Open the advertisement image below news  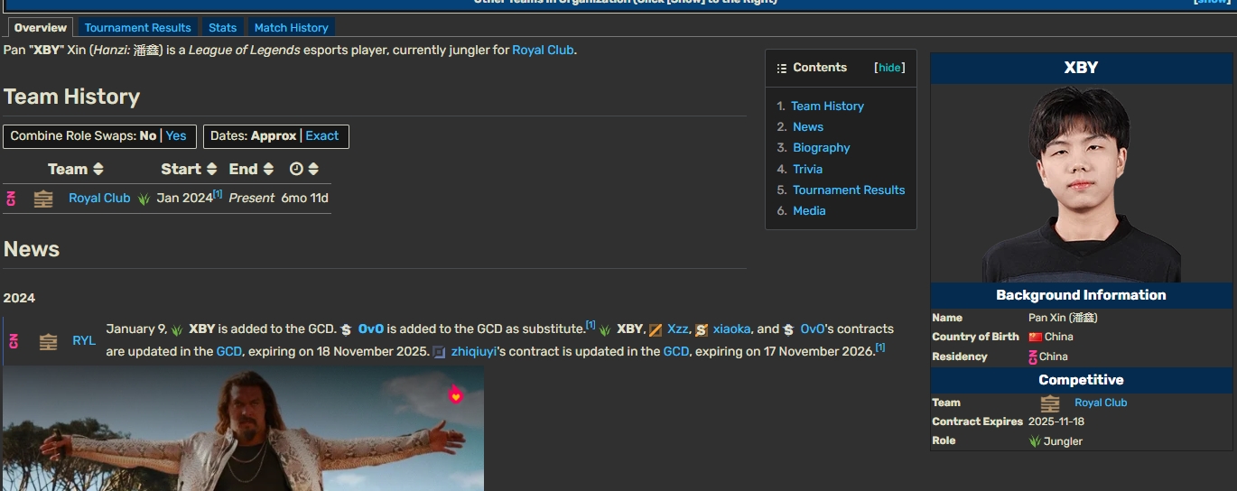(244, 429)
